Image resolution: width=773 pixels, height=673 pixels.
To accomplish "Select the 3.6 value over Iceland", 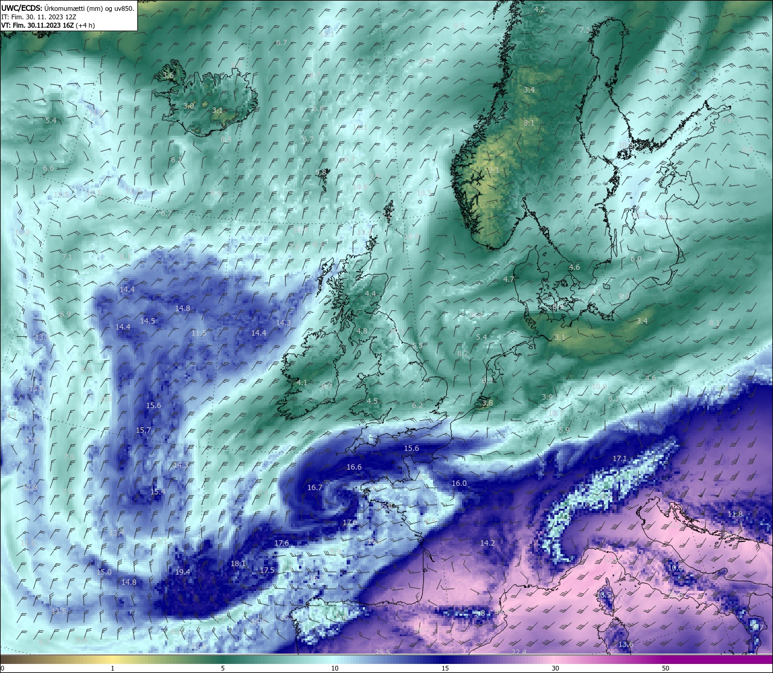I will pos(168,75).
